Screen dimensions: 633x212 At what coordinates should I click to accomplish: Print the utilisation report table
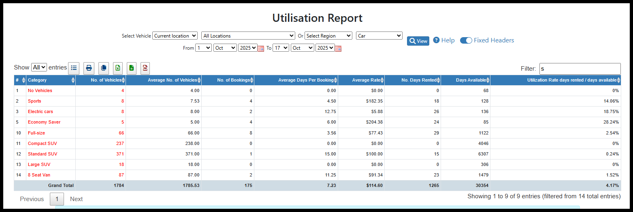pos(89,68)
